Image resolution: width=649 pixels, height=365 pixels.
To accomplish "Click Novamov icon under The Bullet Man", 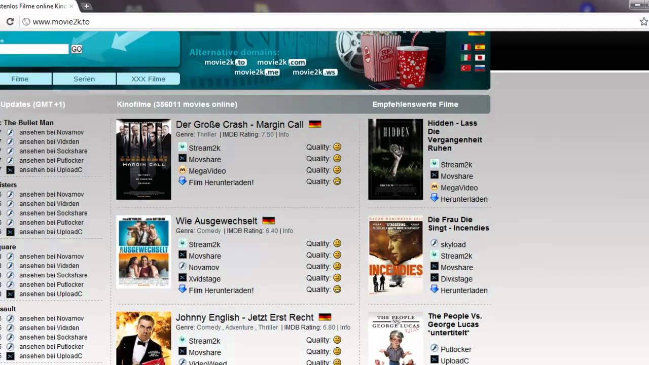I will pos(10,132).
